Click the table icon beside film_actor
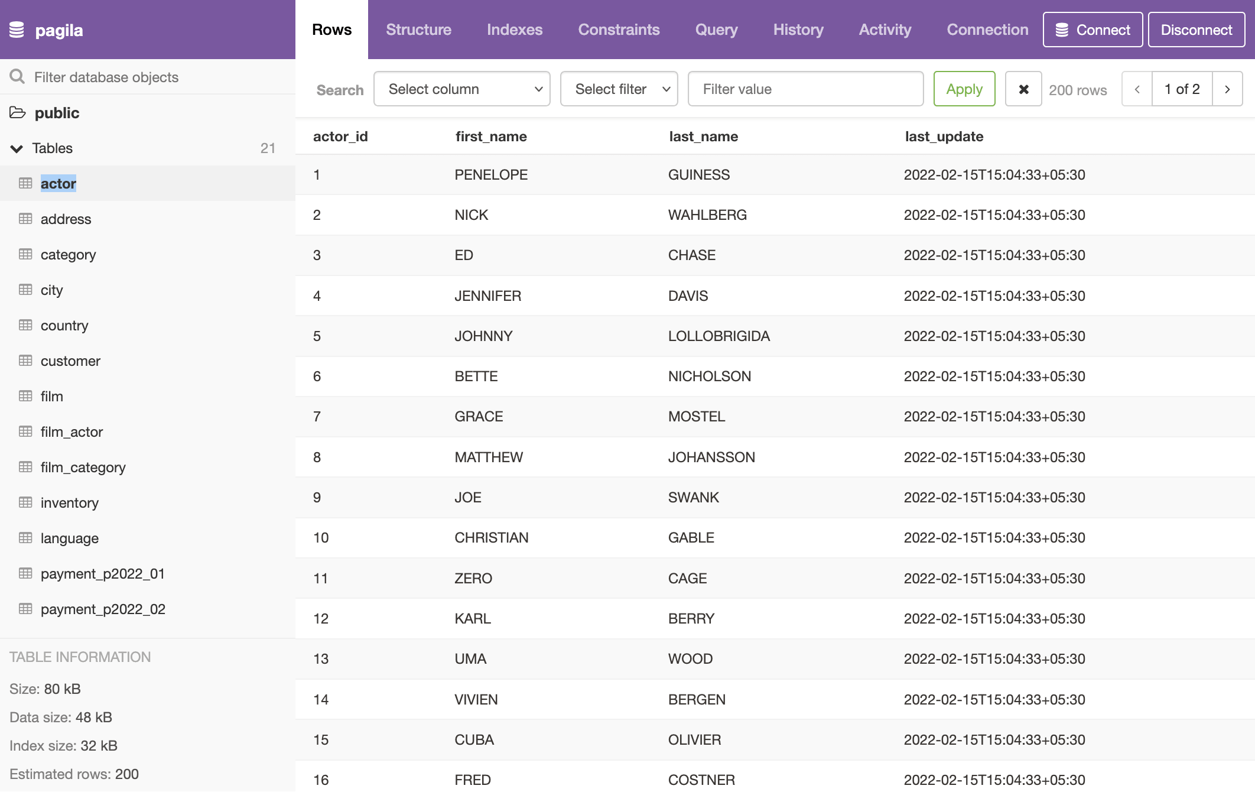 [25, 431]
